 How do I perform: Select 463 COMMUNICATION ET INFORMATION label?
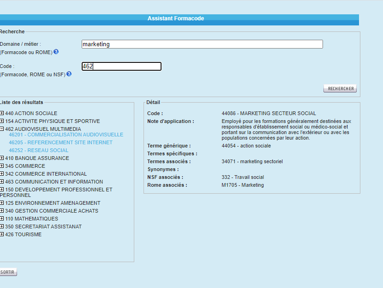54,182
